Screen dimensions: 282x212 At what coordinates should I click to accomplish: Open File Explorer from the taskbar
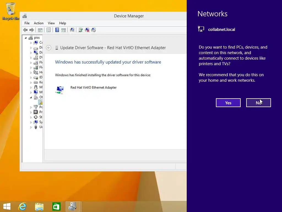click(39, 206)
